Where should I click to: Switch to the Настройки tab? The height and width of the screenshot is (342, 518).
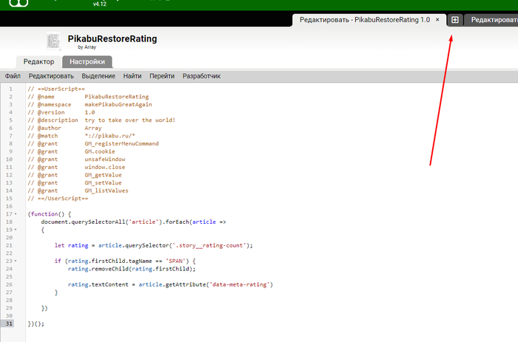pyautogui.click(x=87, y=62)
